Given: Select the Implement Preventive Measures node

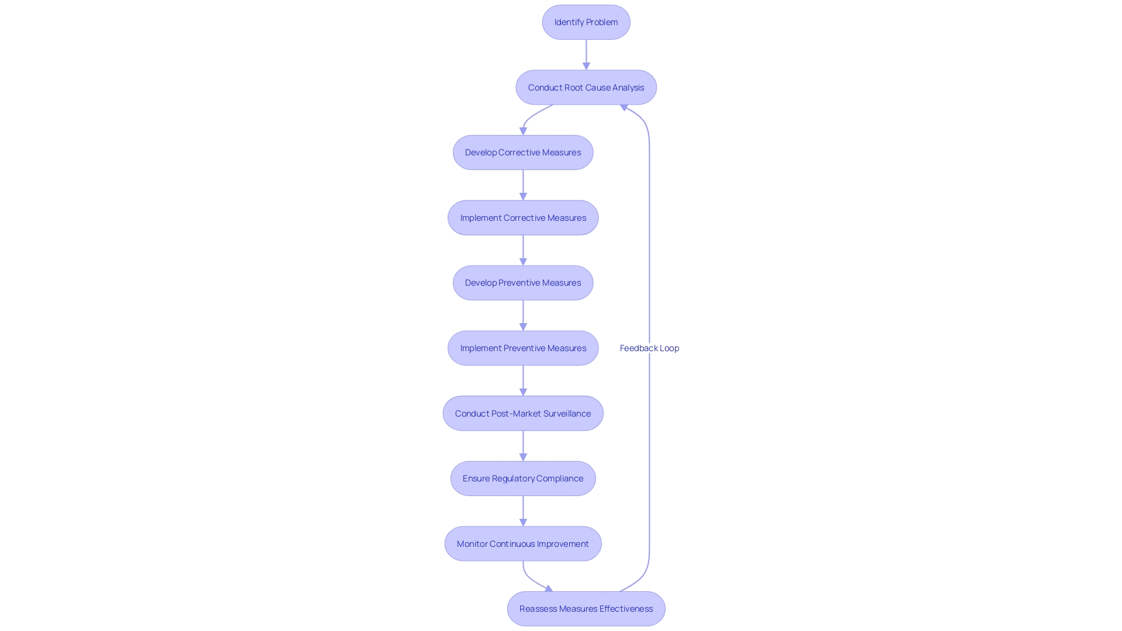Looking at the screenshot, I should 522,348.
